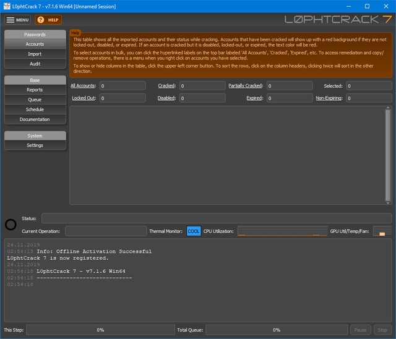
Task: Click the 'Non-Expiring' hyperlink label
Action: pyautogui.click(x=329, y=98)
